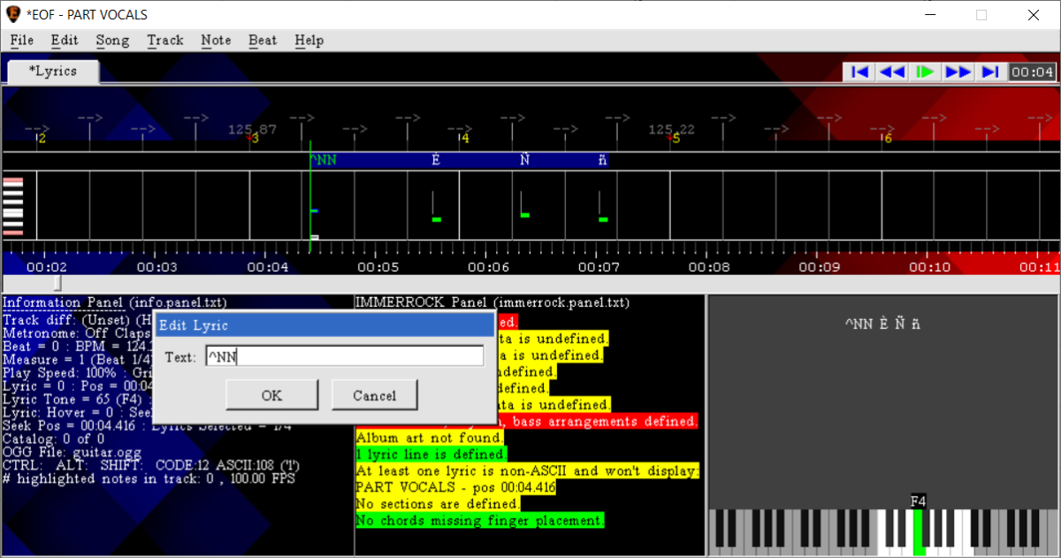Click the seek slider handle below the timeline
Image resolution: width=1061 pixels, height=558 pixels.
[x=57, y=283]
